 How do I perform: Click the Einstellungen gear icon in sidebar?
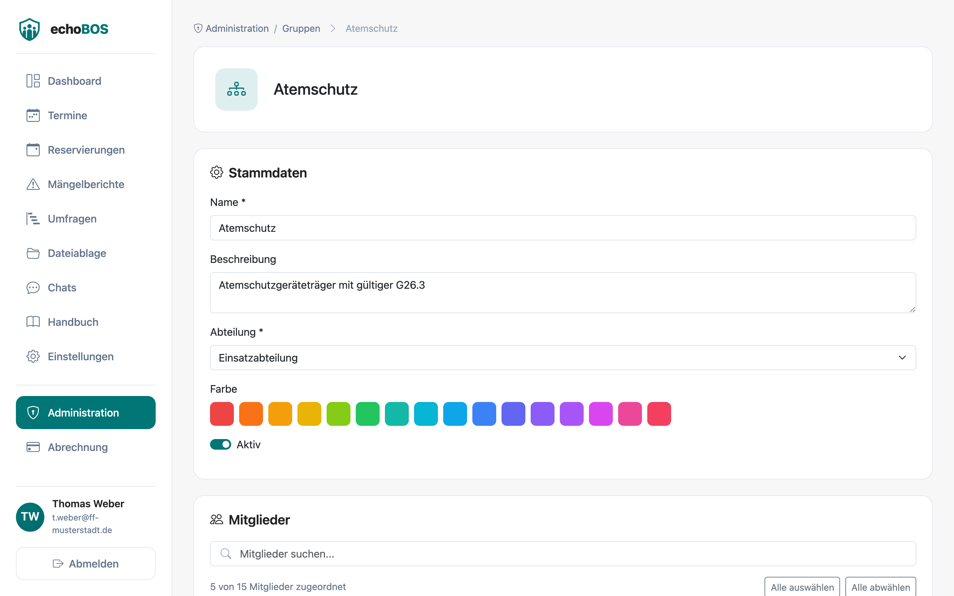[33, 356]
